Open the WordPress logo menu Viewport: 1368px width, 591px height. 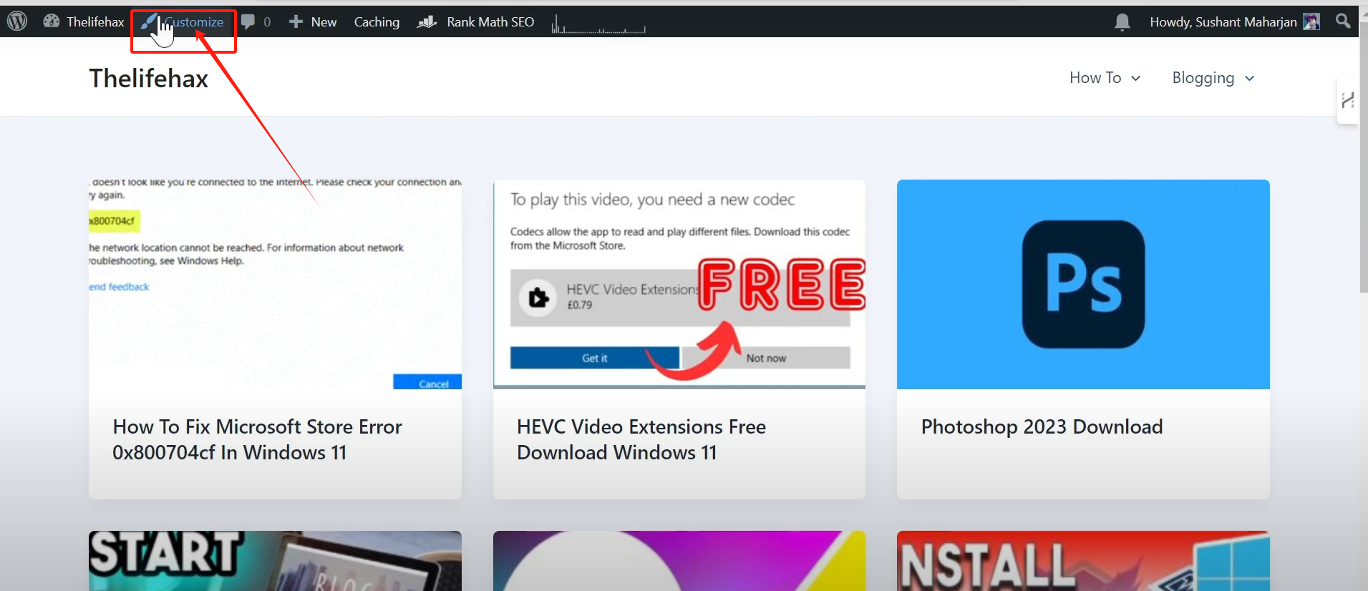coord(17,21)
